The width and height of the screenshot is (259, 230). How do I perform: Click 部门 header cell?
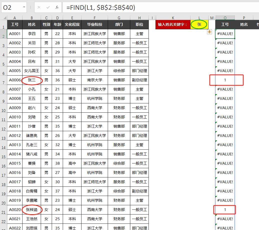(119, 25)
